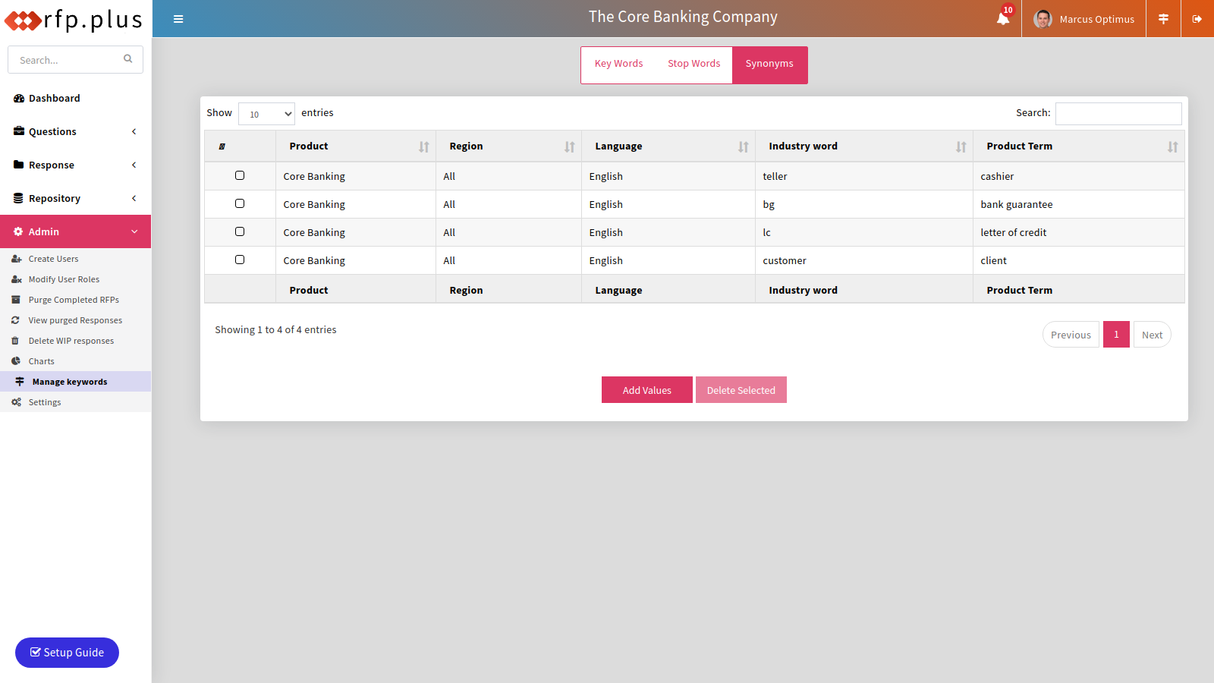Screen dimensions: 1214x683
Task: Open View purged Responses link
Action: (x=76, y=320)
